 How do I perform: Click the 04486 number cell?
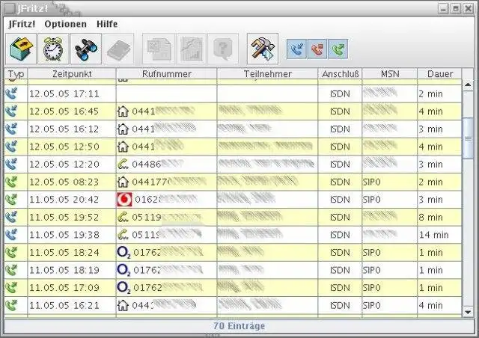(166, 165)
